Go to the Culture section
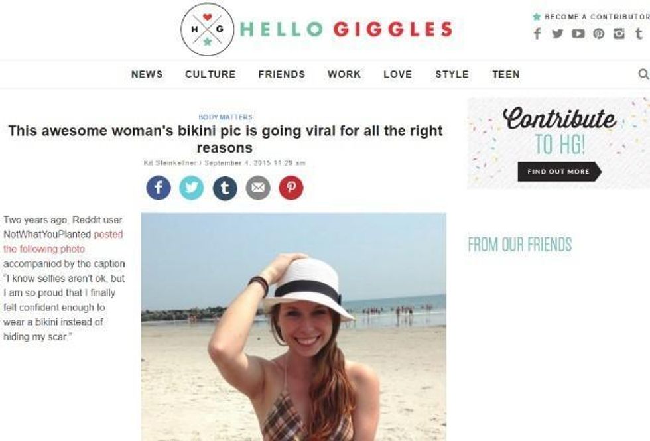650x441 pixels. coord(210,74)
